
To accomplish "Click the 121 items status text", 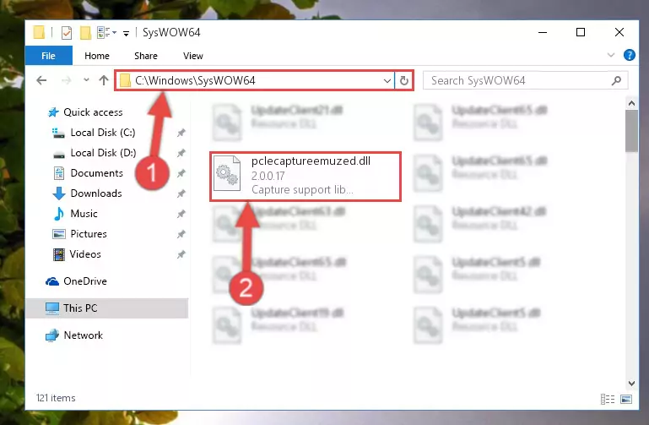I will click(56, 398).
